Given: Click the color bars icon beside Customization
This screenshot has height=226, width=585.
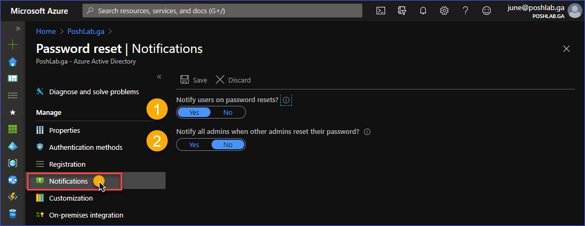Looking at the screenshot, I should pyautogui.click(x=40, y=198).
